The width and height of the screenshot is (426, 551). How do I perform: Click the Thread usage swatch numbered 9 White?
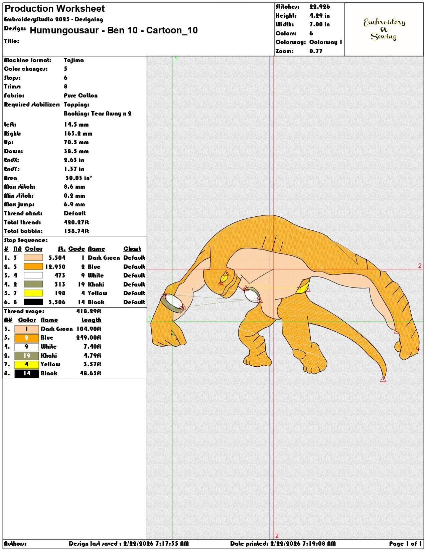point(27,347)
